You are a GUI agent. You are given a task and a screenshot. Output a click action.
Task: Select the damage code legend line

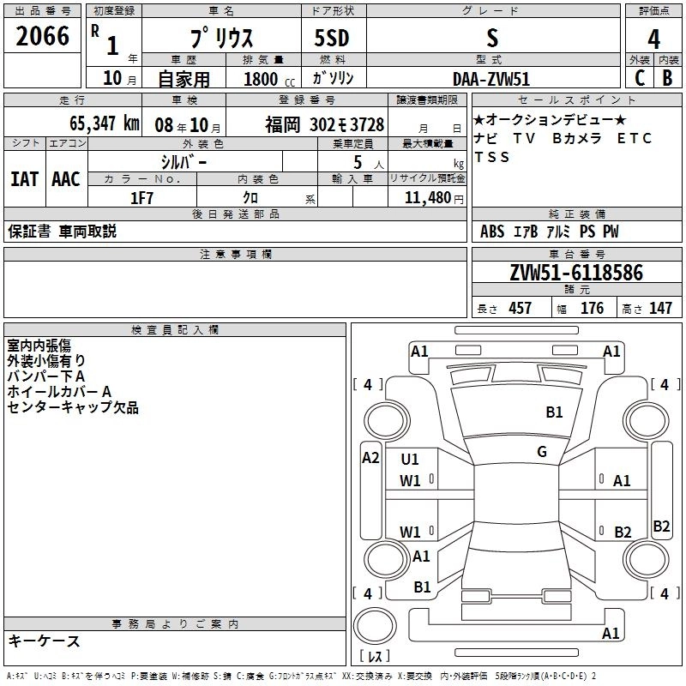pos(302,677)
